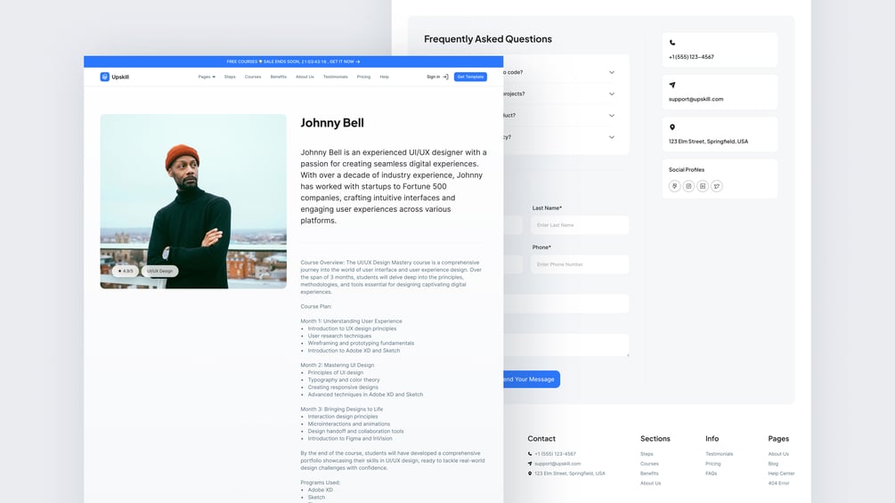Image resolution: width=895 pixels, height=503 pixels.
Task: Click the message textarea above Send button
Action: [566, 345]
